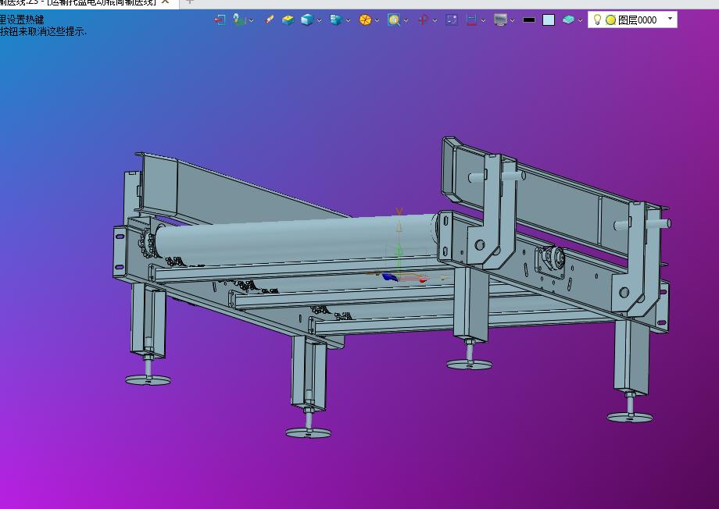
Task: Click the orange section-view wheel icon
Action: 365,20
